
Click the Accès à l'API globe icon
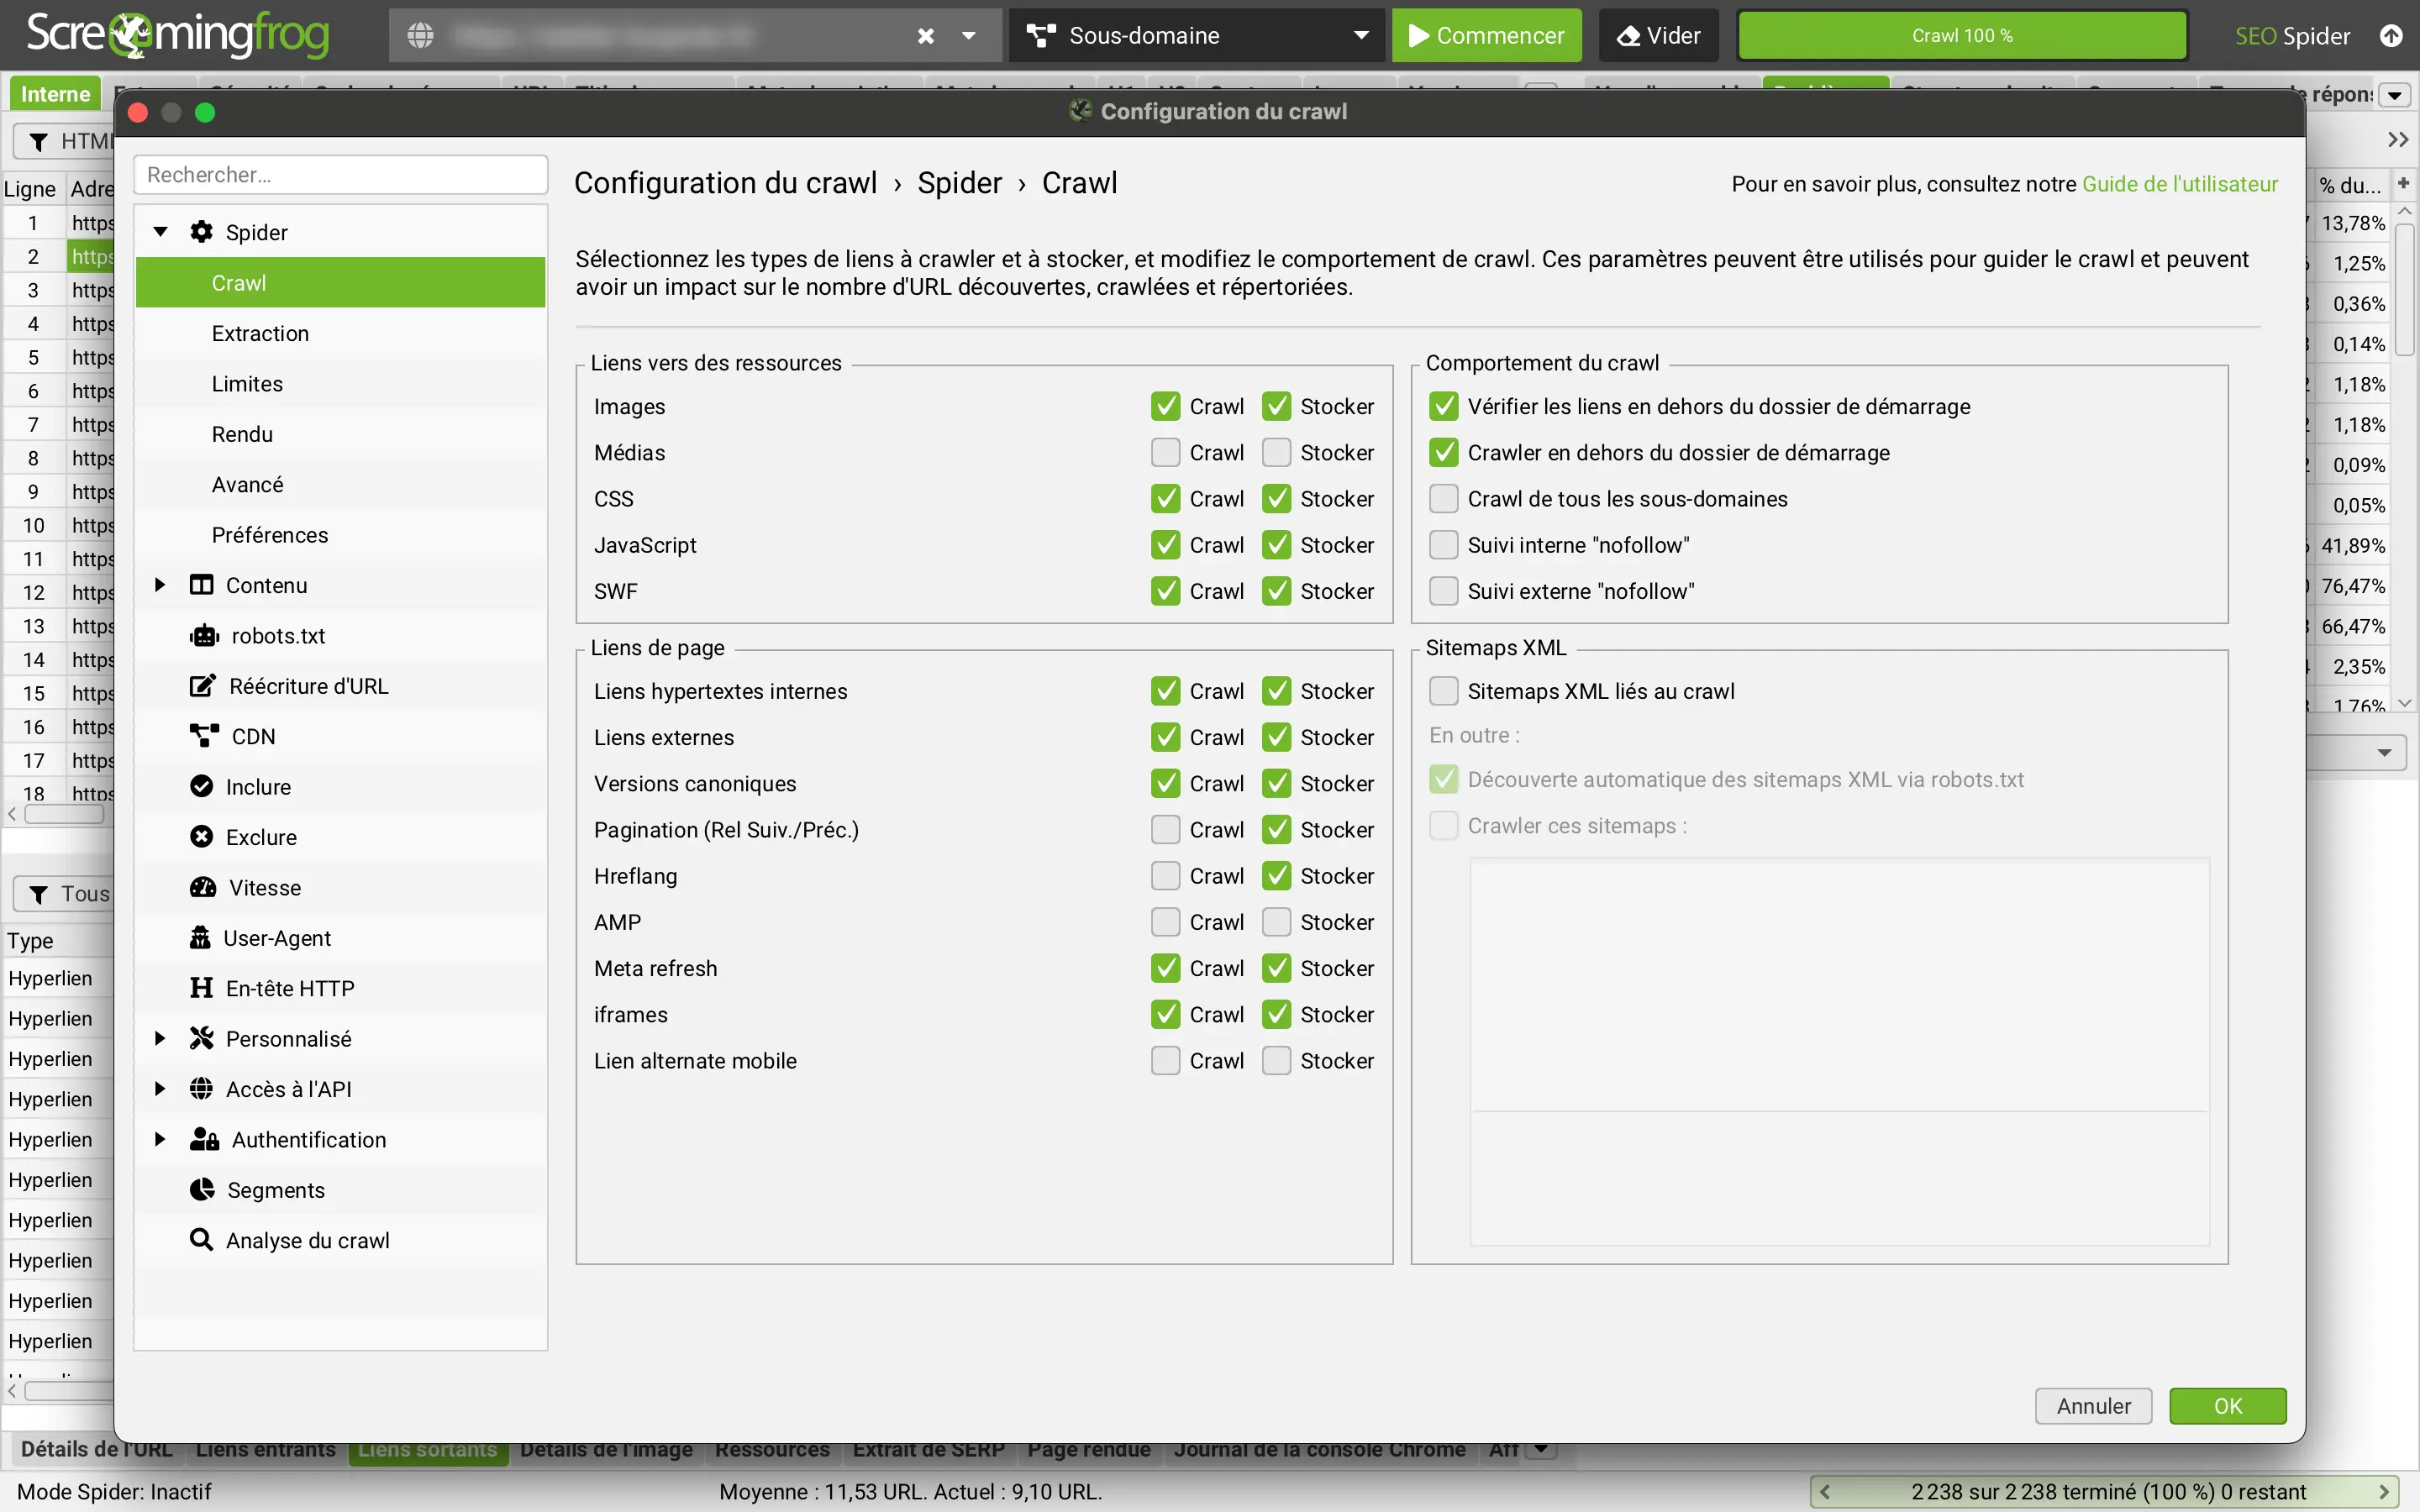click(202, 1089)
